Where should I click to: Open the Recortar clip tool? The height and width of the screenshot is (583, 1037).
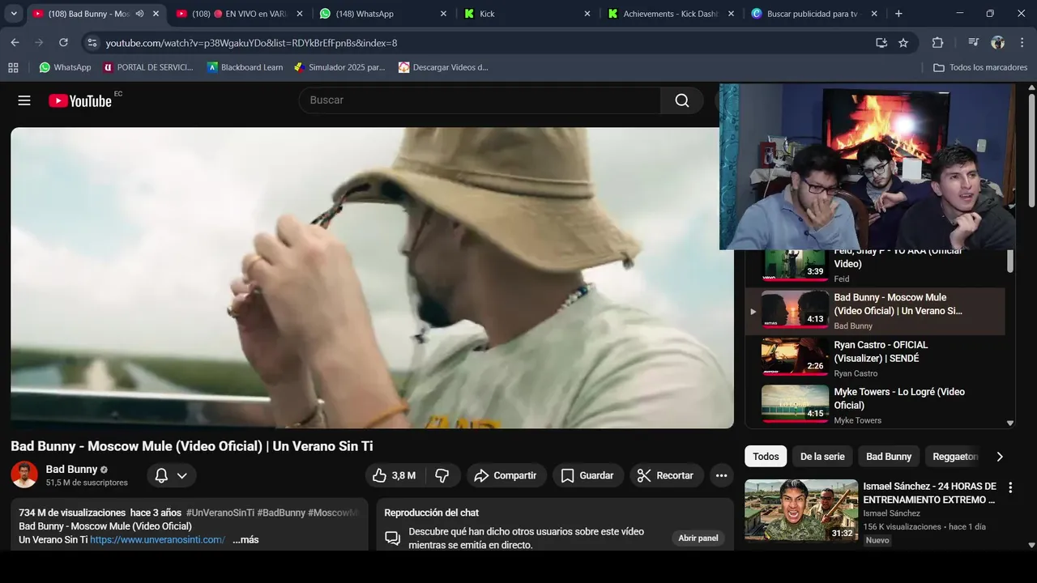(x=665, y=475)
